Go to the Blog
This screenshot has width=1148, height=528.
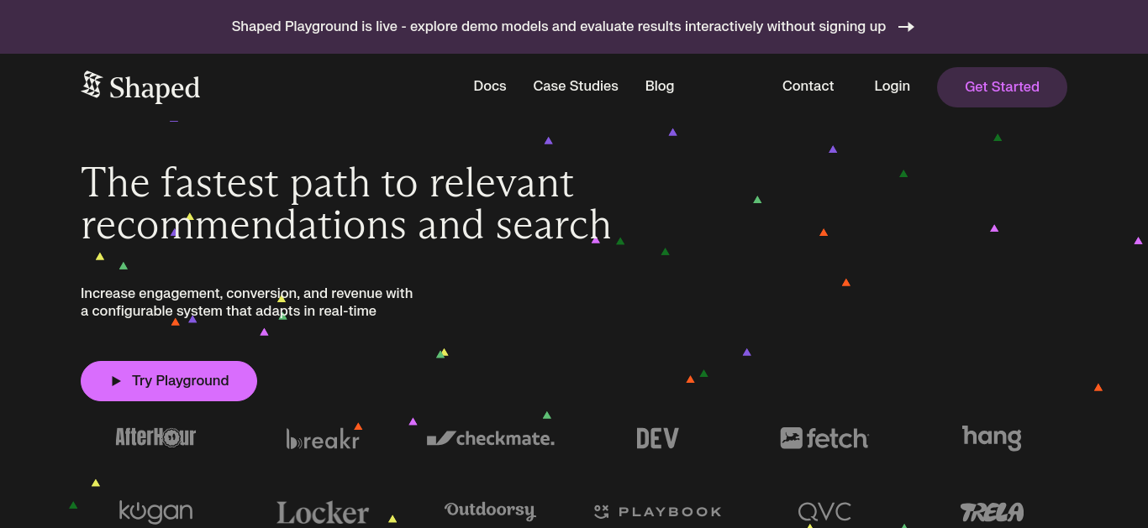(x=660, y=86)
